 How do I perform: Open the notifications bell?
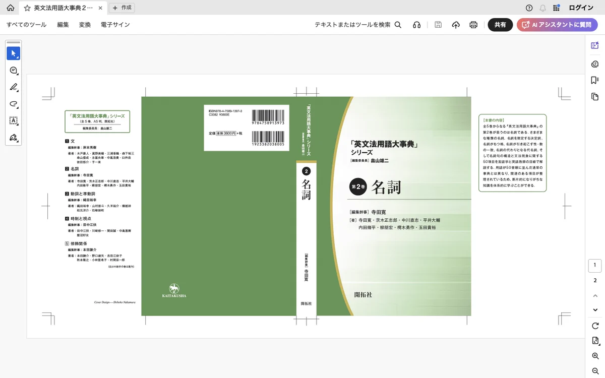pyautogui.click(x=543, y=8)
